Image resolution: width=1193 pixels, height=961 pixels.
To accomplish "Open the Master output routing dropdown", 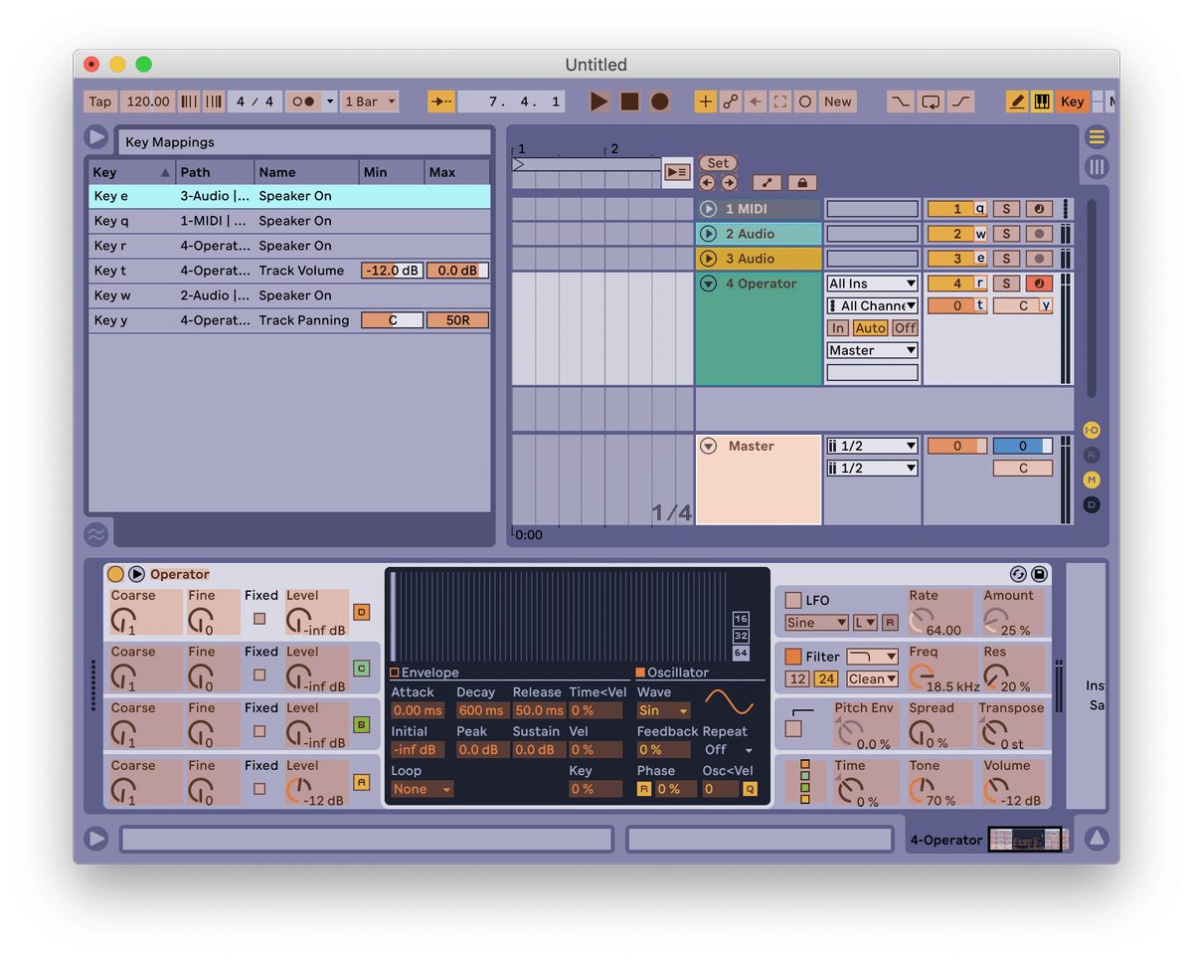I will click(873, 350).
